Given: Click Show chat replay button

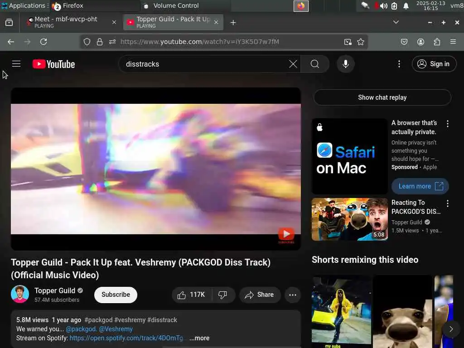Looking at the screenshot, I should coord(382,97).
